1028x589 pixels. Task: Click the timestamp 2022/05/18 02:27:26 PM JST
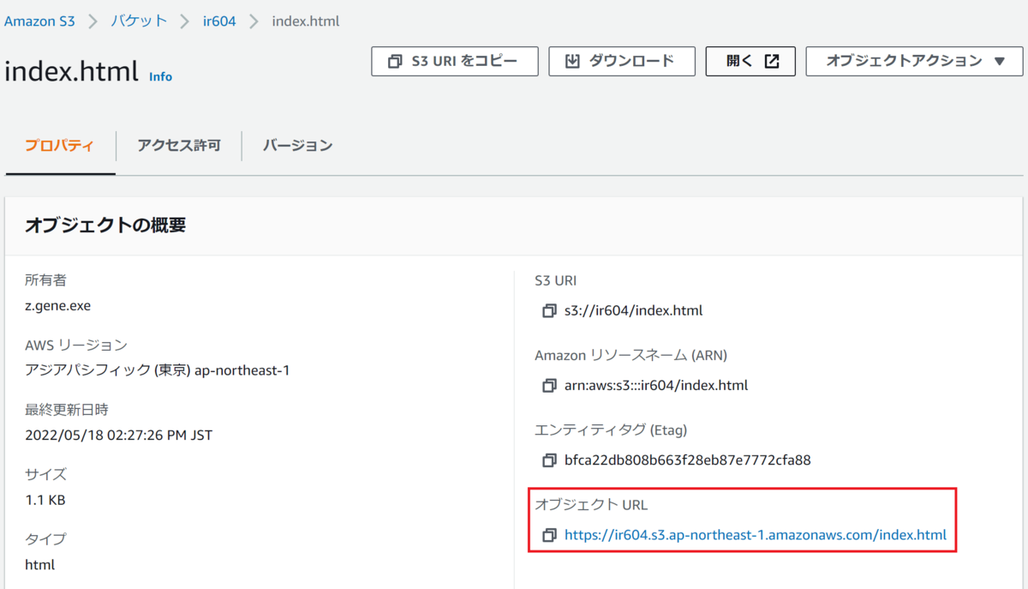119,435
